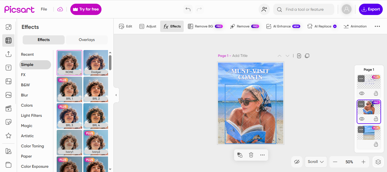This screenshot has width=387, height=172.
Task: Select the Effects tab in panel
Action: 44,40
